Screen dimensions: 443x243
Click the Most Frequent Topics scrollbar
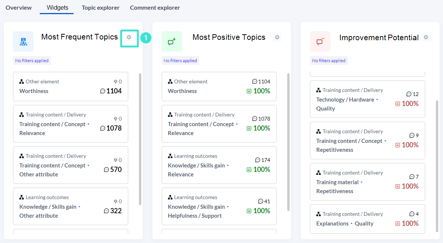[x=140, y=139]
